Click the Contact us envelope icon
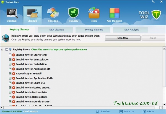The height and width of the screenshot is (114, 166). click(x=121, y=112)
